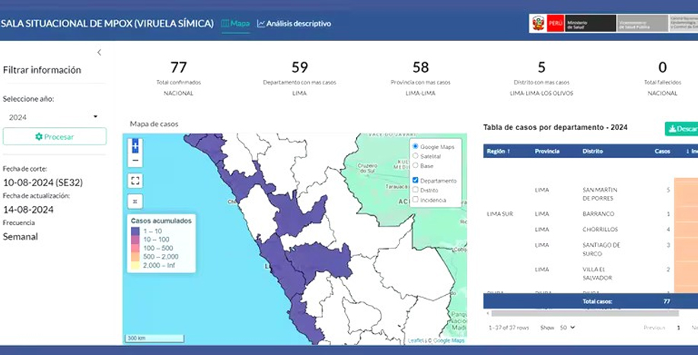Open the Show rows per page dropdown
The height and width of the screenshot is (355, 698).
coord(567,328)
